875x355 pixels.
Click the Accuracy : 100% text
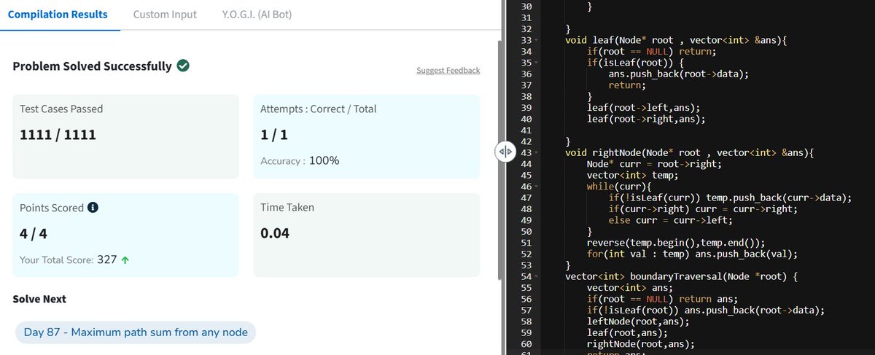click(300, 160)
